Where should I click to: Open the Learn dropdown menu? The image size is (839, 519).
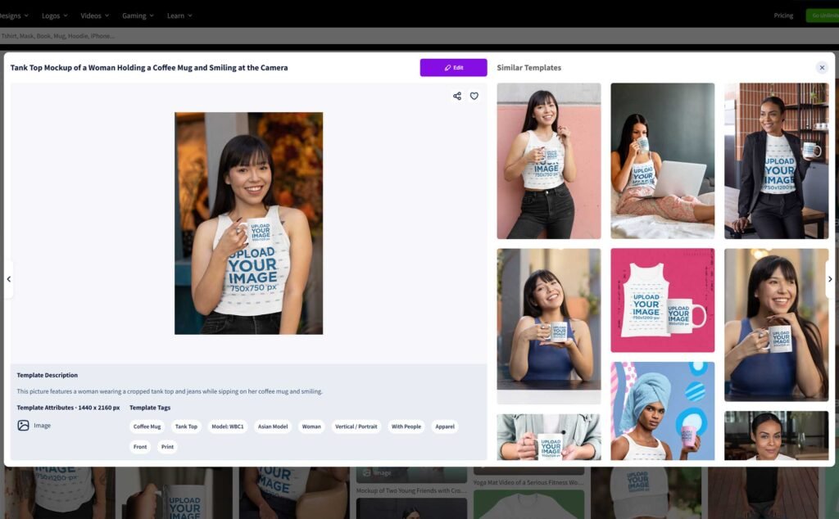click(x=179, y=16)
